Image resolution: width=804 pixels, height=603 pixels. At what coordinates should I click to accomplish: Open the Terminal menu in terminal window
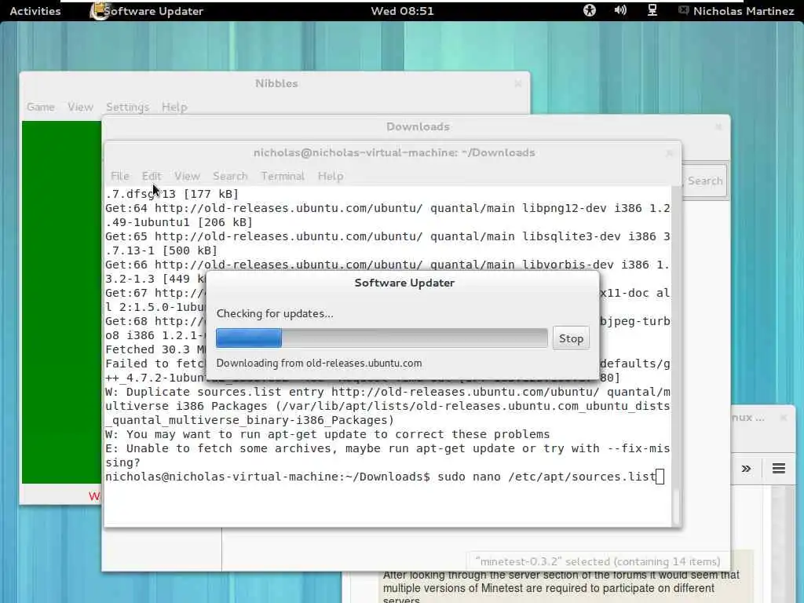pyautogui.click(x=283, y=176)
